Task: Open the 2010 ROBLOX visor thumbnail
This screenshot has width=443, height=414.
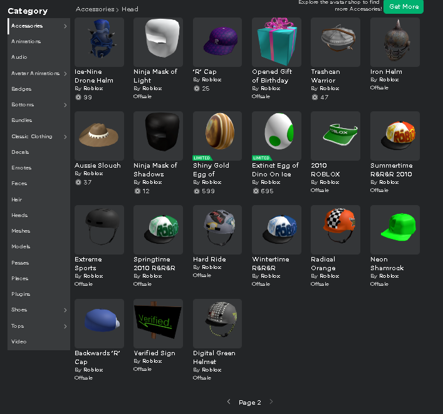Action: 335,136
